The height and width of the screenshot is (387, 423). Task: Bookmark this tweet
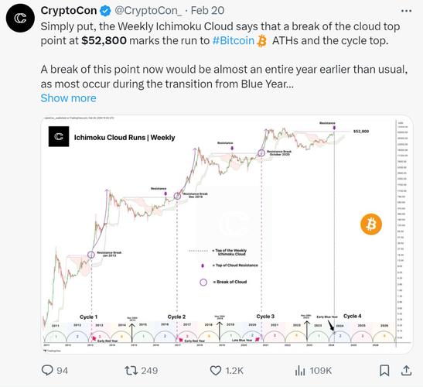click(384, 371)
